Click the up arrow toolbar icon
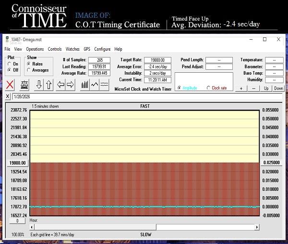This screenshot has width=288, height=244. pos(48,85)
